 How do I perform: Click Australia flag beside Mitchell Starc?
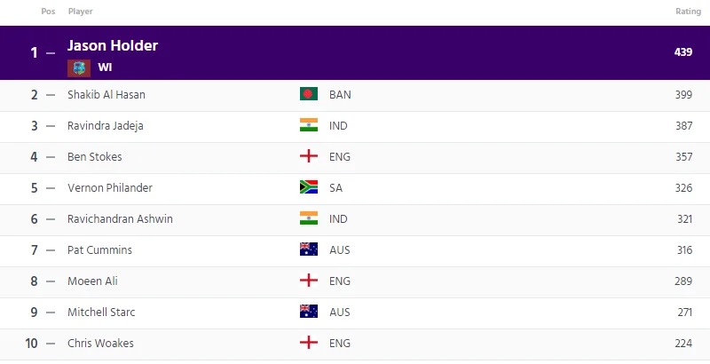[x=309, y=312]
